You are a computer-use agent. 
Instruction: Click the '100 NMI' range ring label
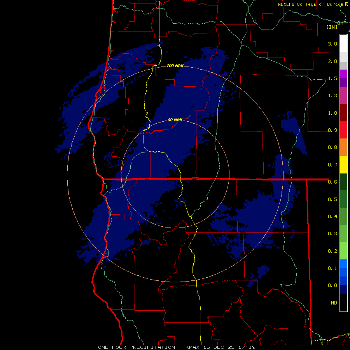[x=175, y=66]
